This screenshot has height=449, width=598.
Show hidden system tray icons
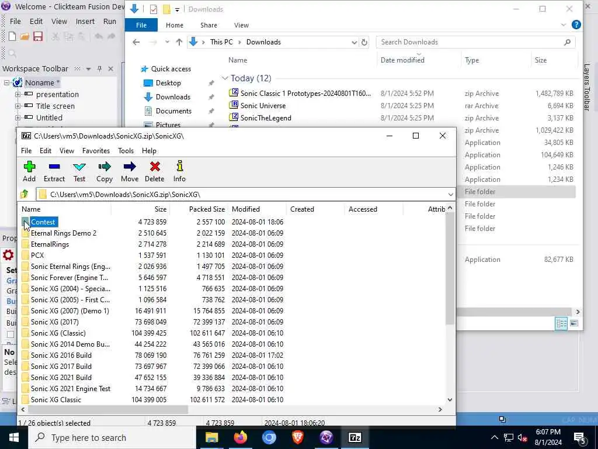(x=494, y=437)
